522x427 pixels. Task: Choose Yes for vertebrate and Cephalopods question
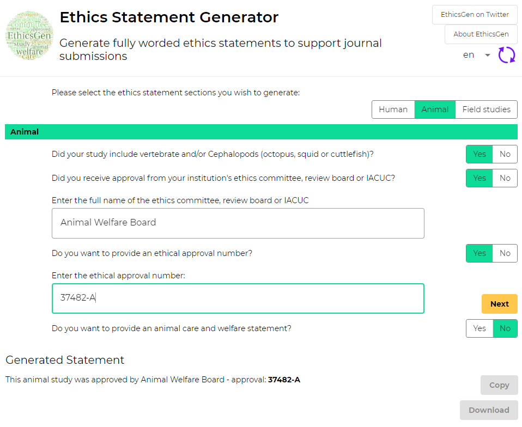point(479,154)
